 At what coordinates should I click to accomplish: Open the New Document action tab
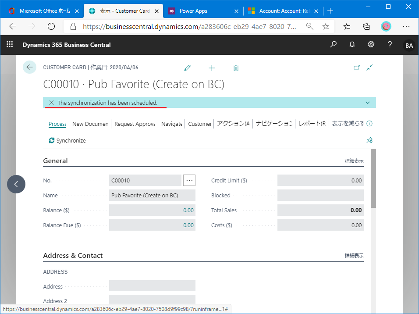90,124
